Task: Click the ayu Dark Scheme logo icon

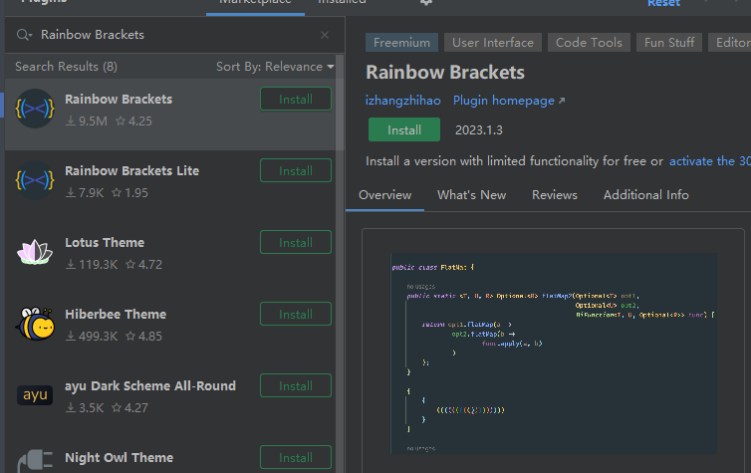Action: [x=35, y=395]
